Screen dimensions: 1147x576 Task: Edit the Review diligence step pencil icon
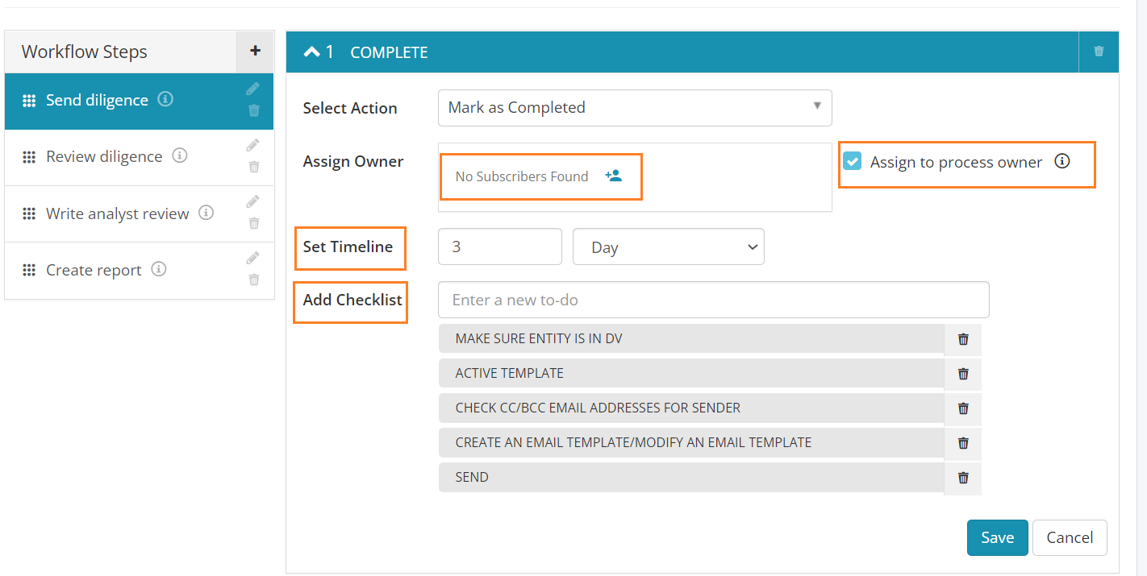point(253,145)
